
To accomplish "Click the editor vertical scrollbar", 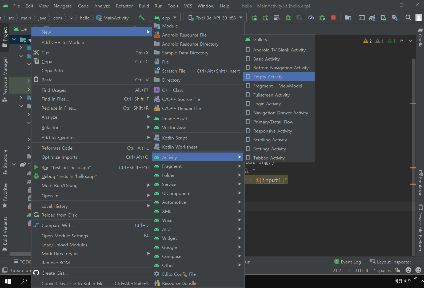I will 414,157.
